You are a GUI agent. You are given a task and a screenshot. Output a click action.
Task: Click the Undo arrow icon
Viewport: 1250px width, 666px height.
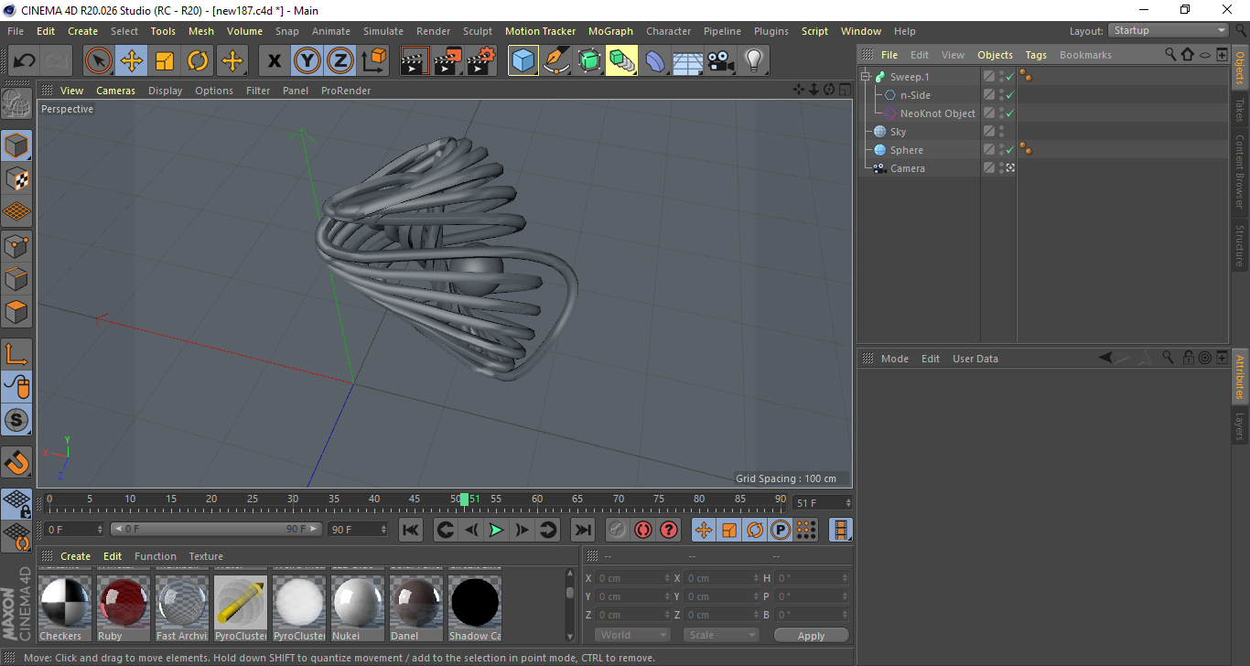(24, 61)
